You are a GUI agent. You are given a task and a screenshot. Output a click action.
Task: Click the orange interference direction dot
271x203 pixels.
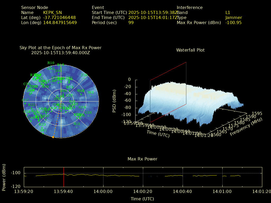point(53,137)
